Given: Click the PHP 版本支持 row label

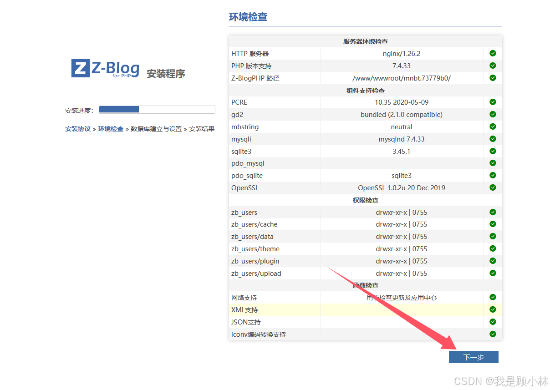Looking at the screenshot, I should coord(251,66).
